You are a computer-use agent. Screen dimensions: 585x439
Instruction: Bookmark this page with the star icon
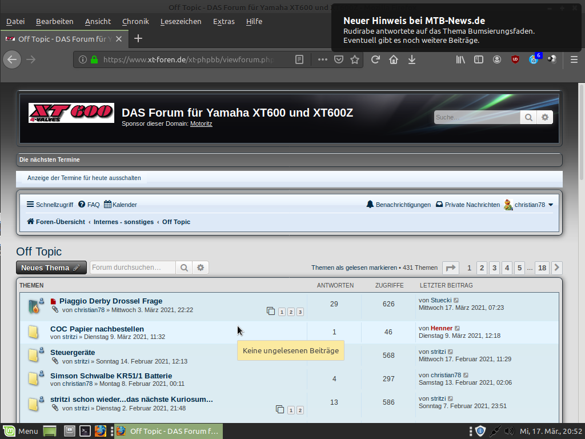pos(355,59)
